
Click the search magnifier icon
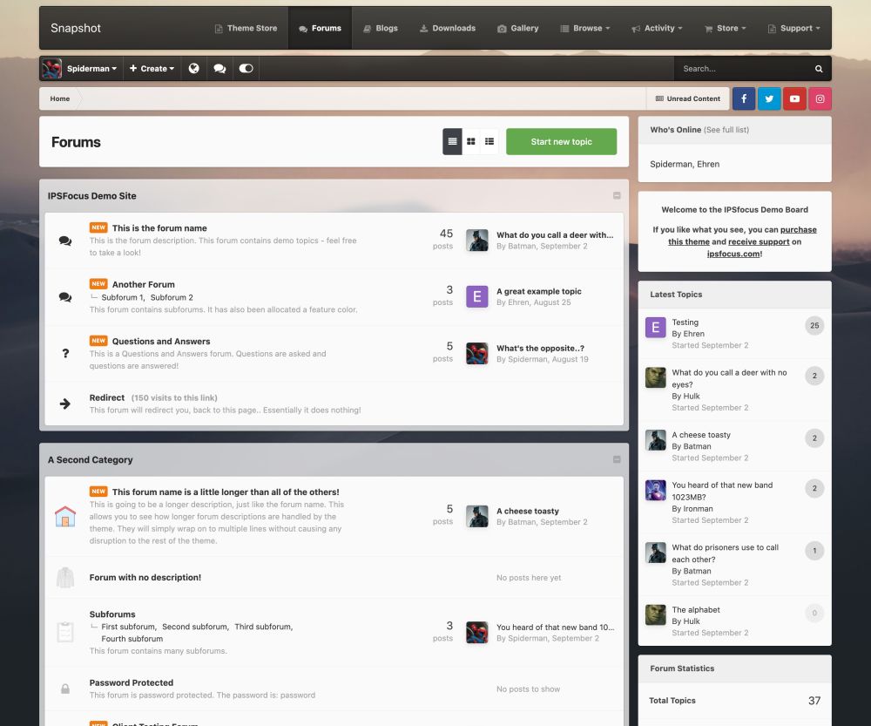click(x=817, y=68)
